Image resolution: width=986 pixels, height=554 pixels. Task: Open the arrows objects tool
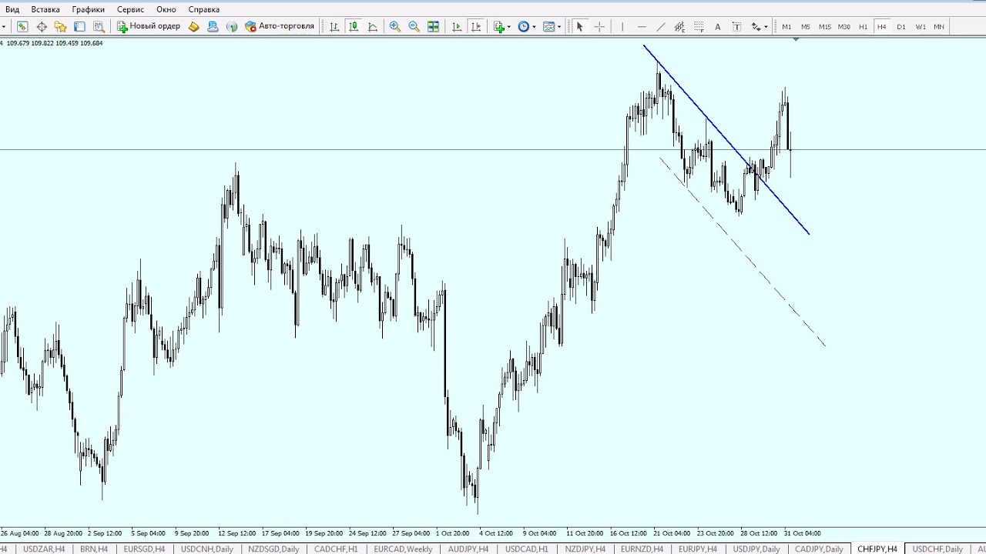756,26
